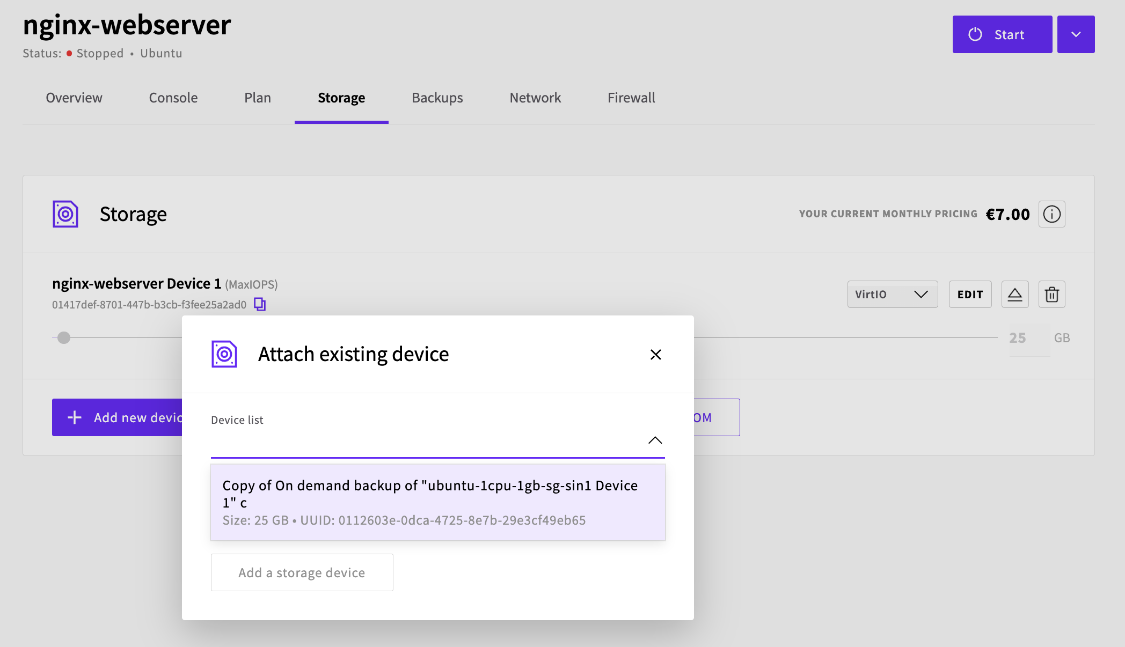Select the Storage tab
Viewport: 1125px width, 647px height.
pyautogui.click(x=341, y=98)
